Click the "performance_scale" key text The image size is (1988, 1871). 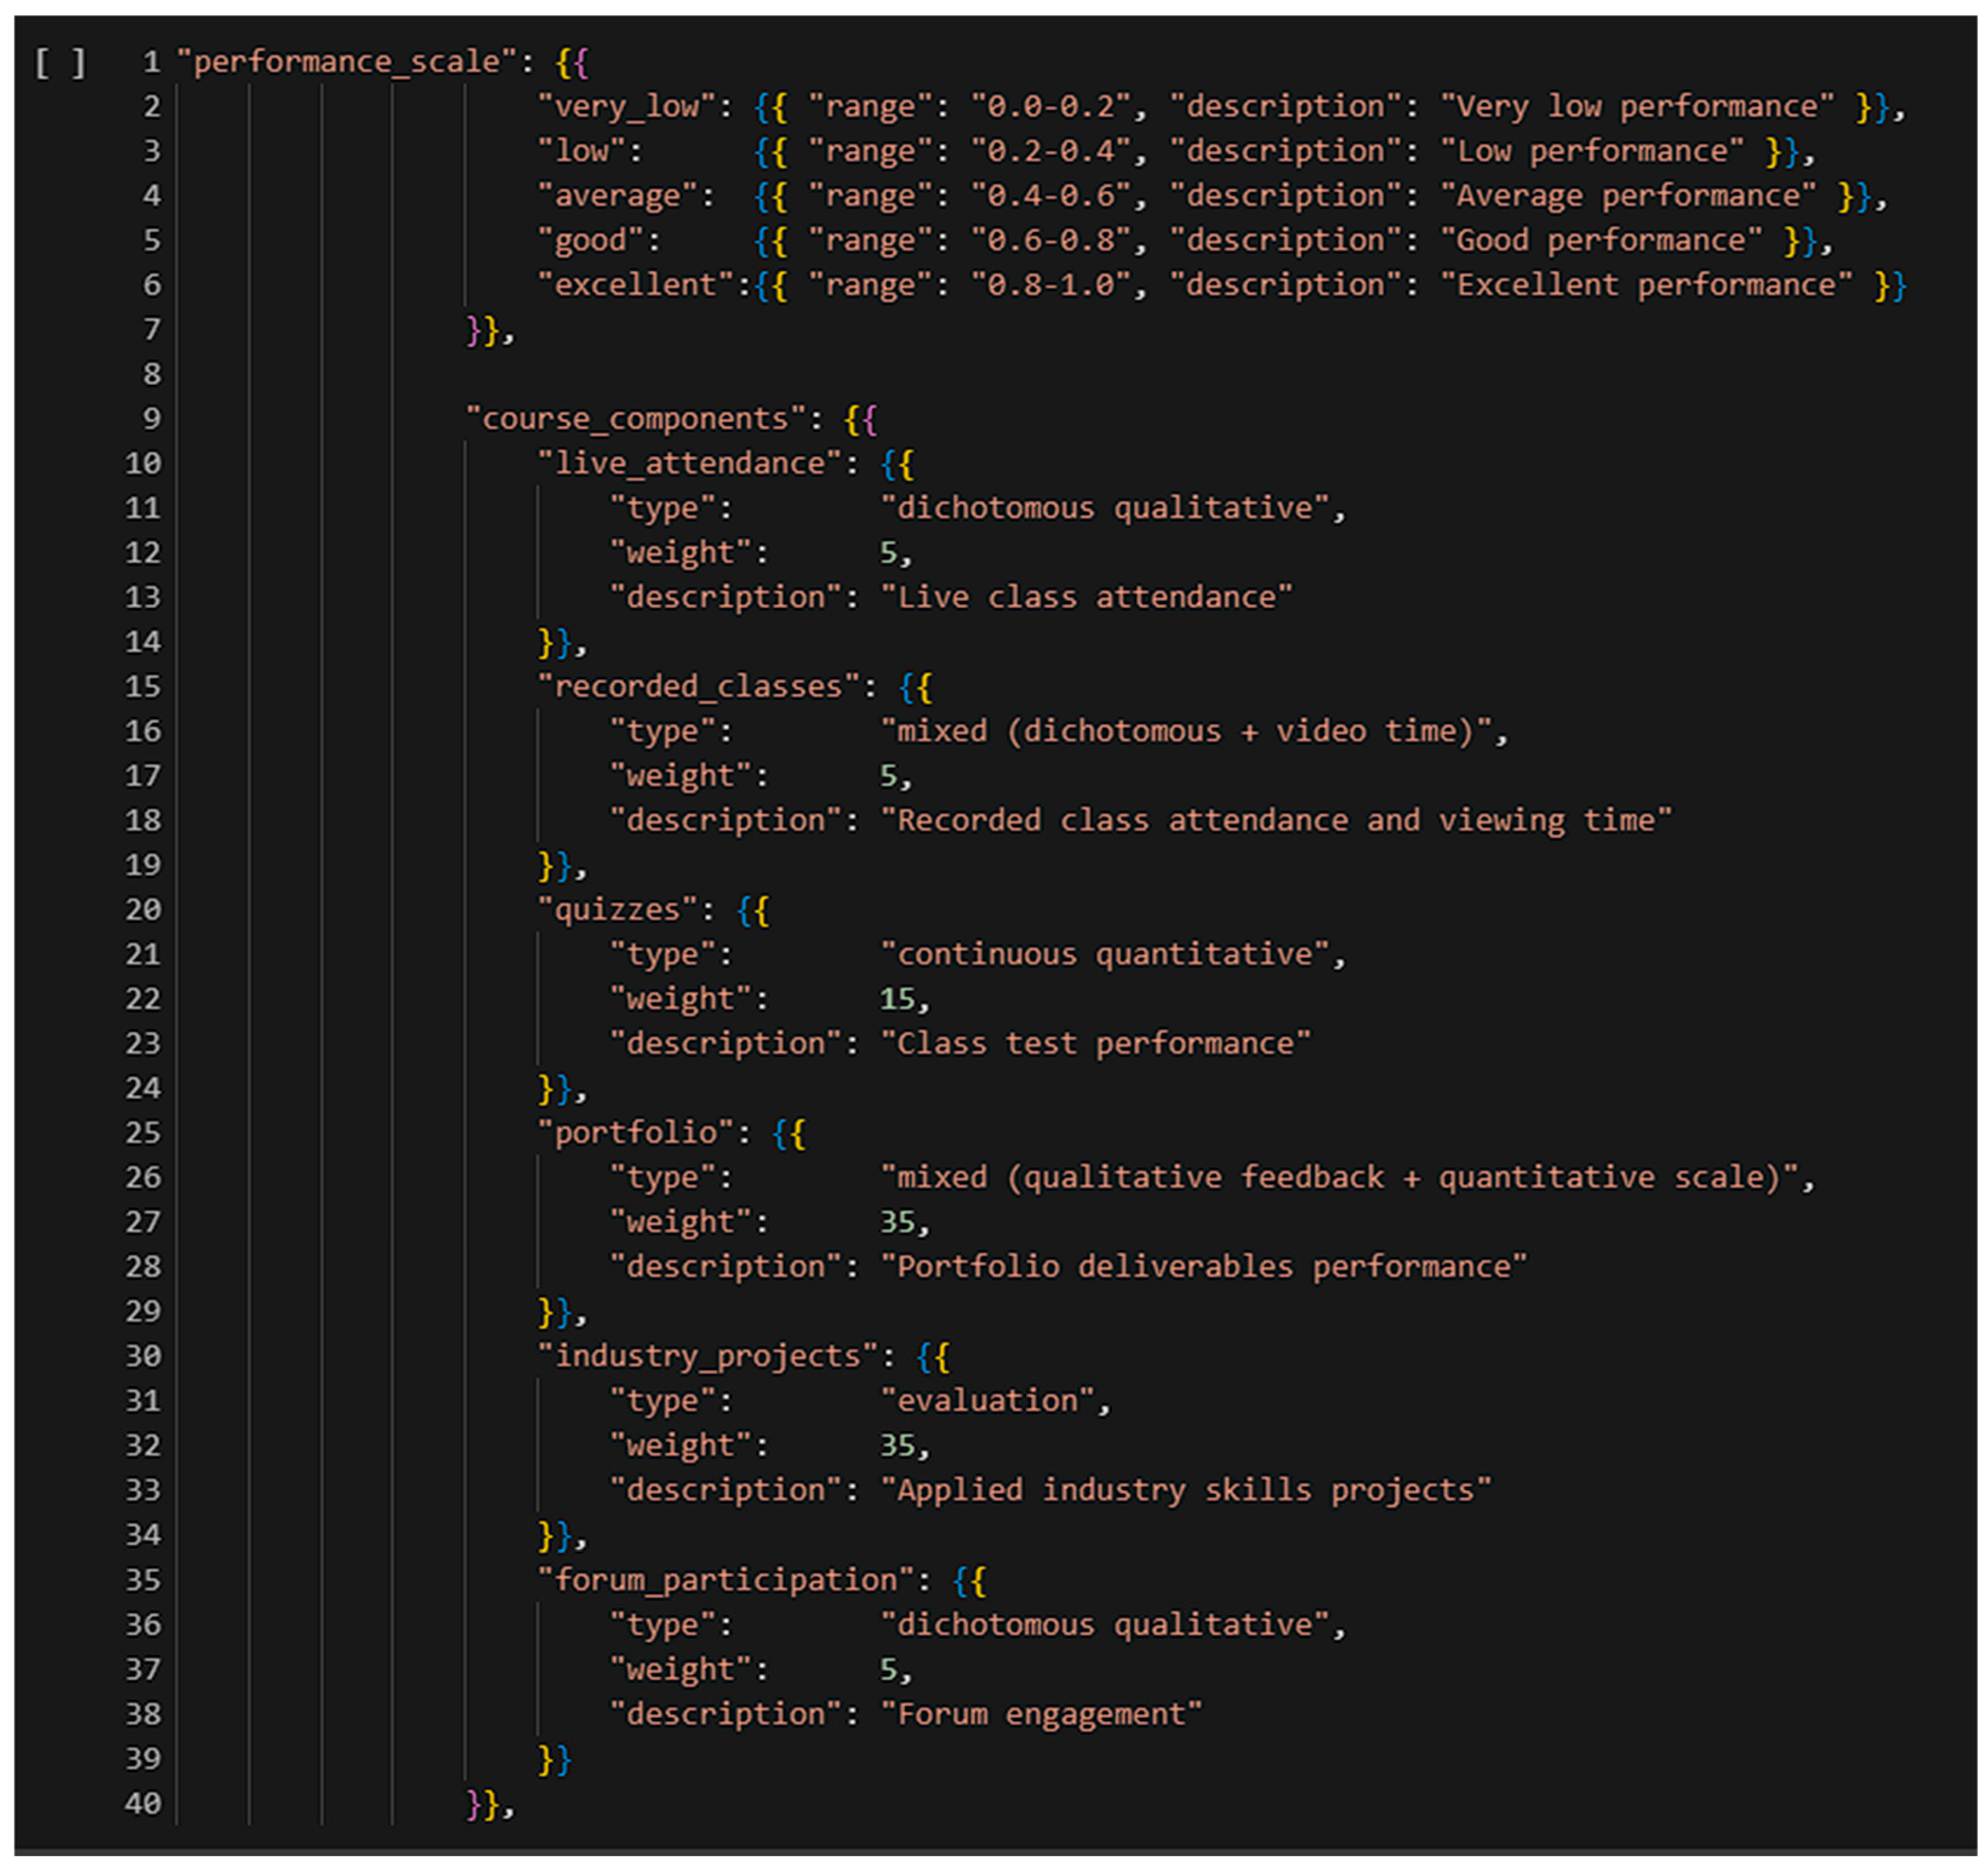346,63
